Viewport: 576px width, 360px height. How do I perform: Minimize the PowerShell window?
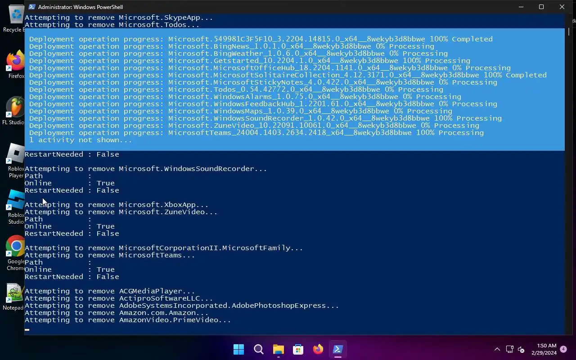click(521, 7)
